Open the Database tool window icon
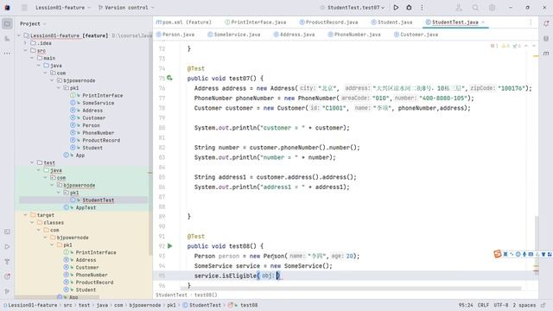The height and width of the screenshot is (311, 553). click(546, 38)
